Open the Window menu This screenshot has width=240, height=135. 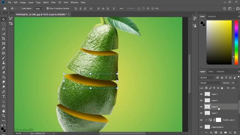[74, 3]
